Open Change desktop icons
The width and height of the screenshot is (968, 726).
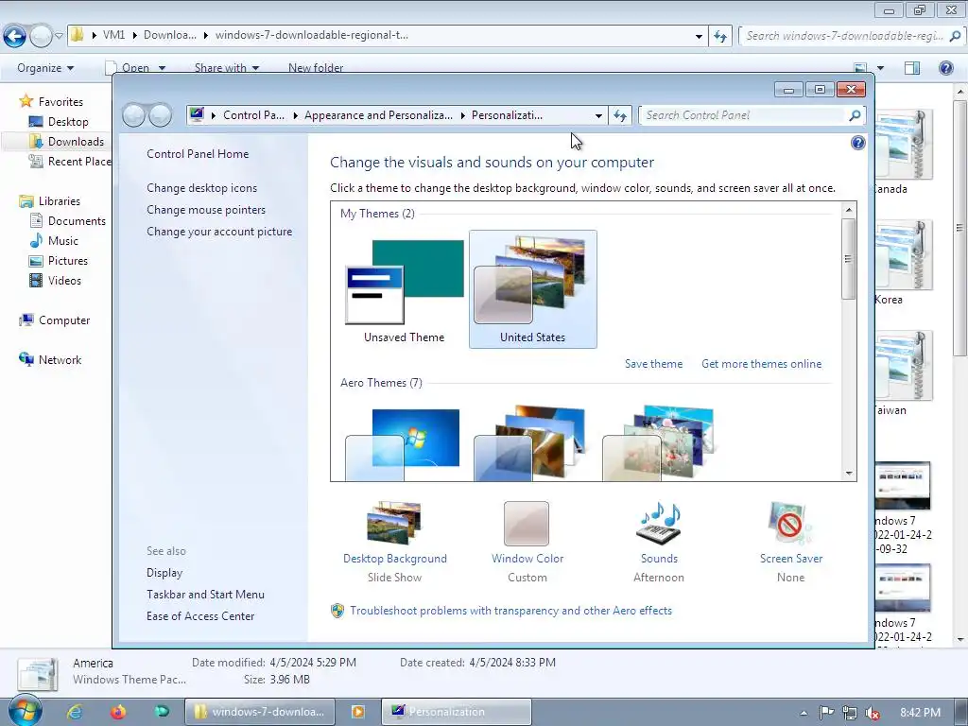click(x=202, y=188)
